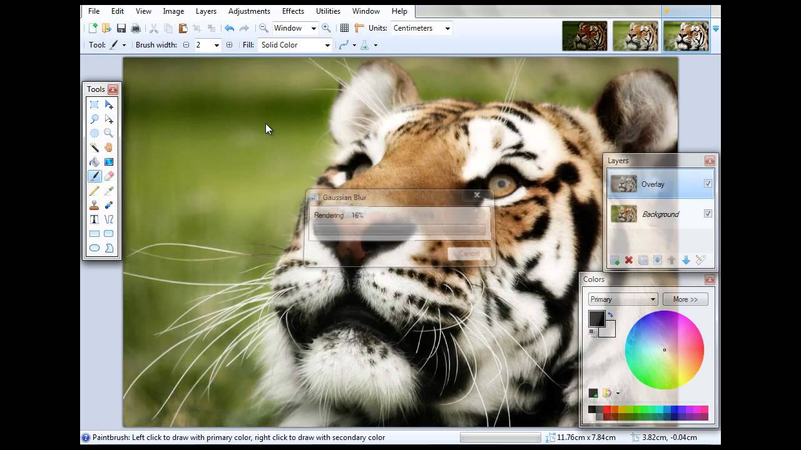The width and height of the screenshot is (801, 450).
Task: Select the Zoom tool in Tools panel
Action: pyautogui.click(x=109, y=133)
